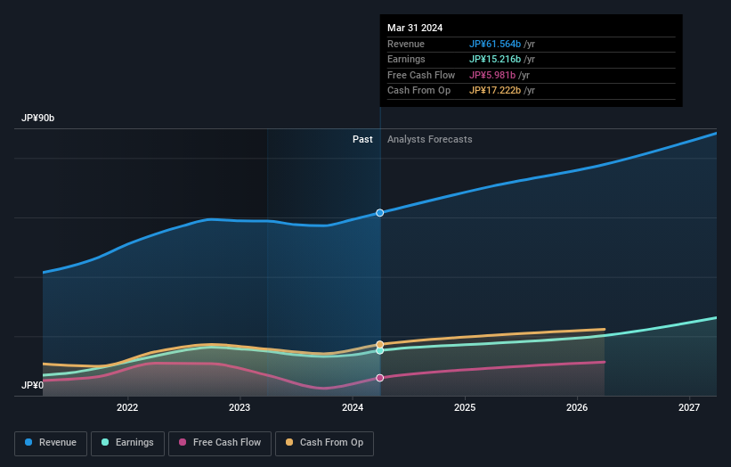Click the Free Cash Flow pink data point
731x467 pixels.
tap(380, 378)
